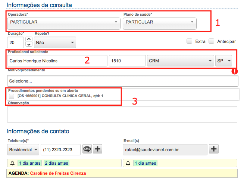Enable the Extra checkbox
The image size is (244, 183).
coord(189,41)
